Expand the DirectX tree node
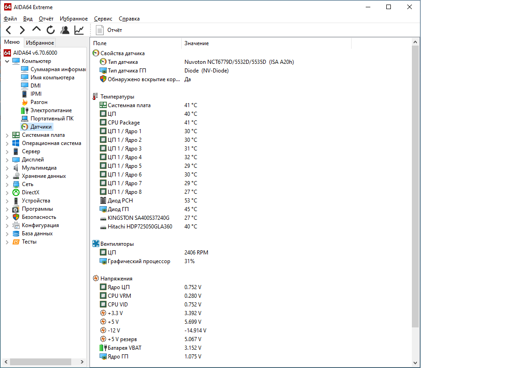The width and height of the screenshot is (526, 368). pyautogui.click(x=7, y=193)
